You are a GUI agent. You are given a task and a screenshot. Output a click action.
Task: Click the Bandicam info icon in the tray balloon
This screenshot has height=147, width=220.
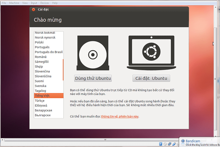pos(183,141)
